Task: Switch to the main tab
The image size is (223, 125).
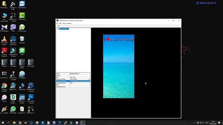Action: 59,26
